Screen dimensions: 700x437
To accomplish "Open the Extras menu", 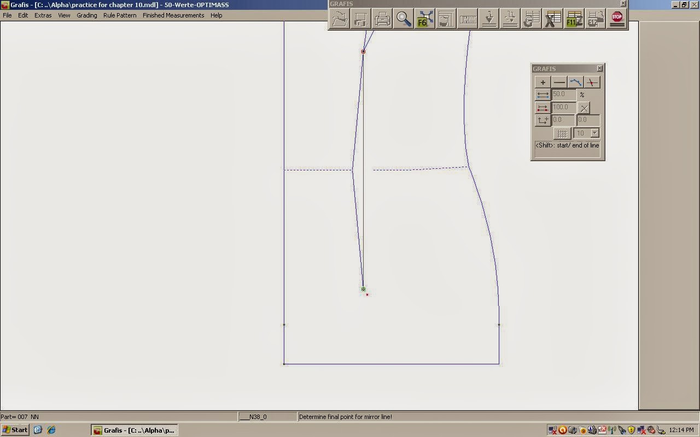I will [43, 15].
